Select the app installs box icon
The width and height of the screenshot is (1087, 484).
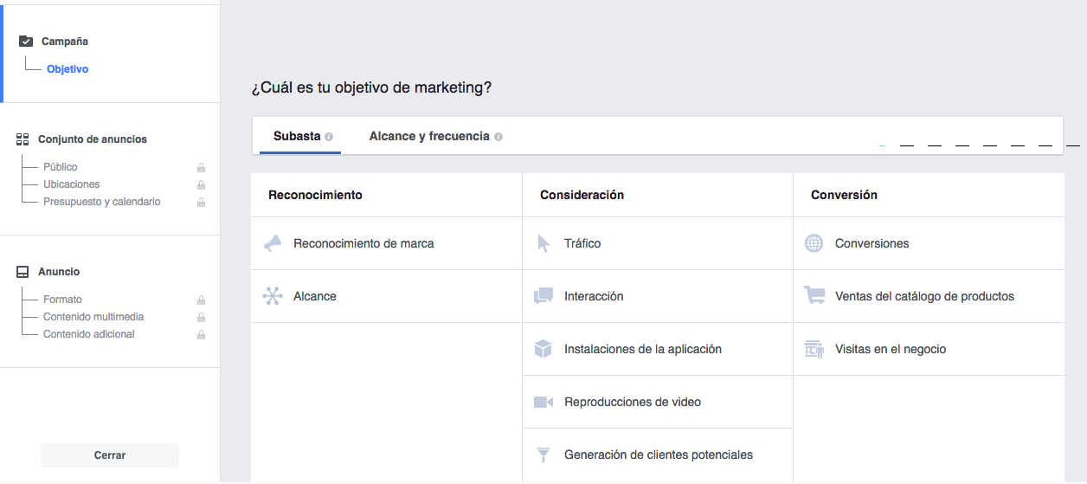[543, 349]
